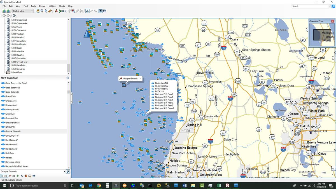This screenshot has height=189, width=336.
Task: Activate the Zoom magnifier tool
Action: [x=42, y=11]
